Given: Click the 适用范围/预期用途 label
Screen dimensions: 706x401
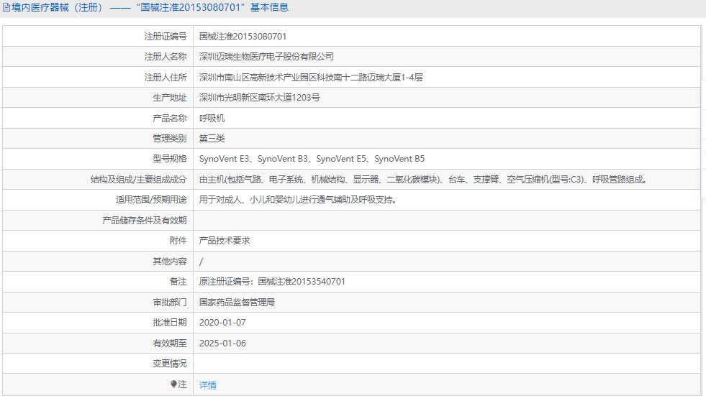Looking at the screenshot, I should click(x=151, y=200).
